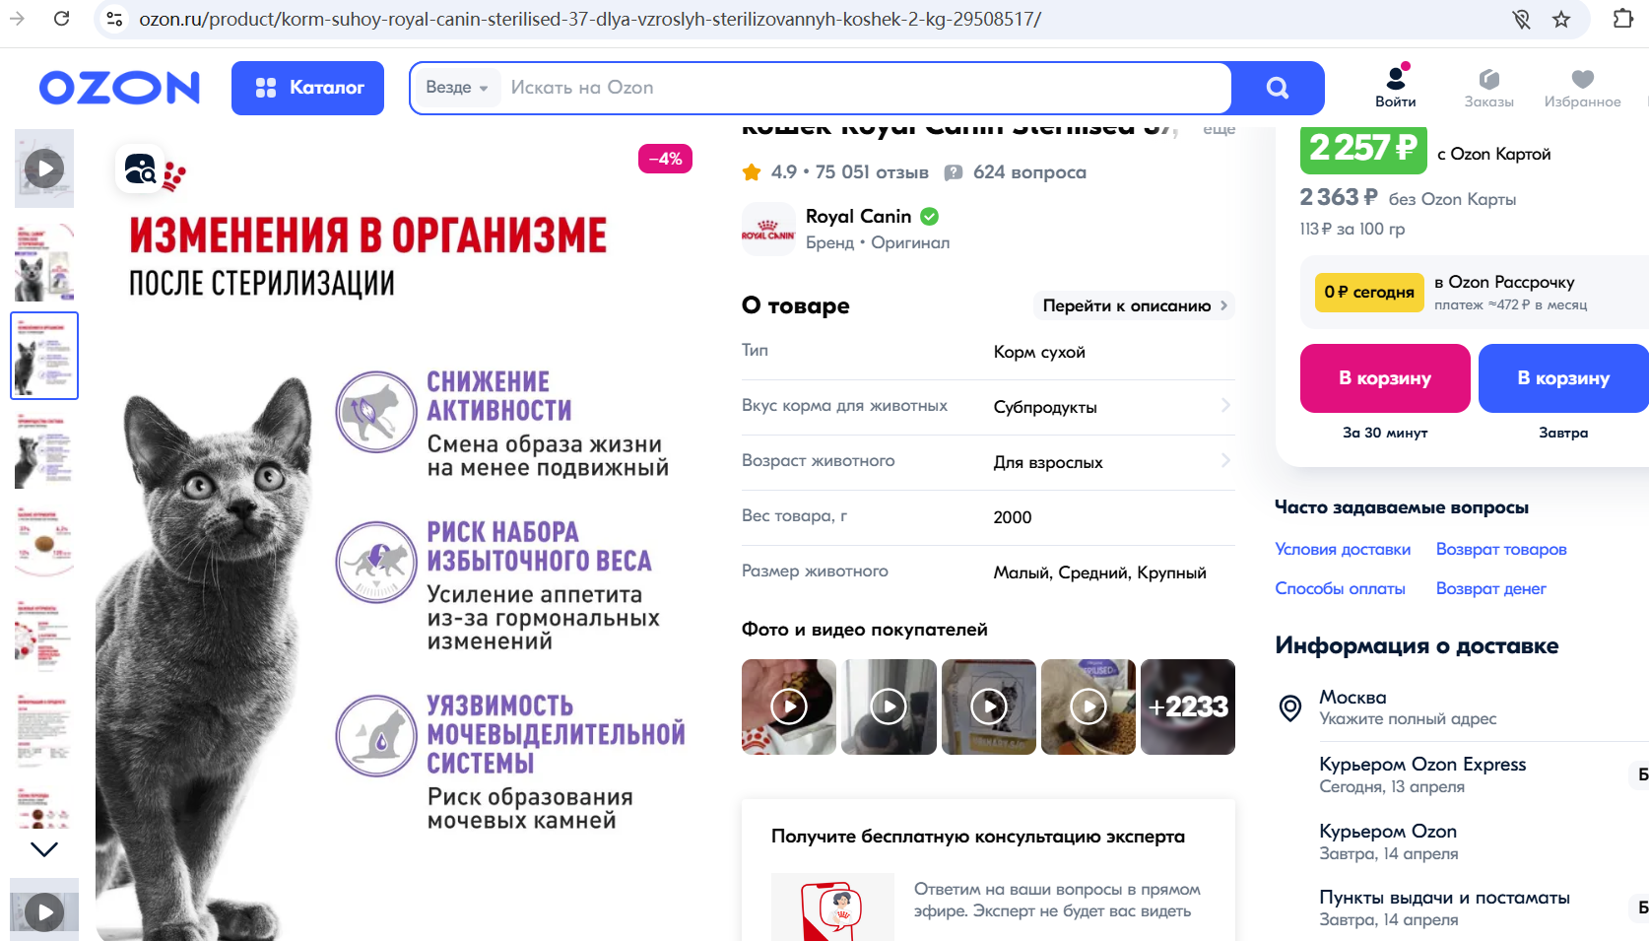
Task: Play the top product video thumbnail
Action: pyautogui.click(x=44, y=168)
